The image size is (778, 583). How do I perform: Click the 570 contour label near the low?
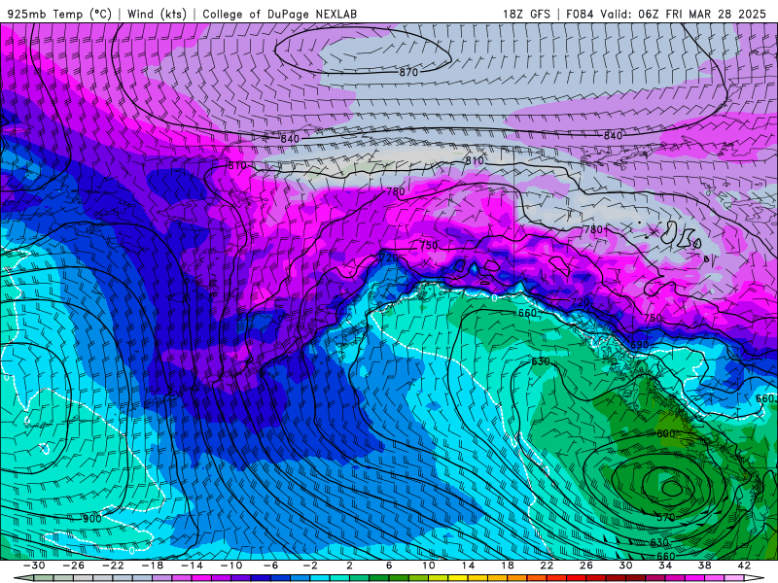666,518
